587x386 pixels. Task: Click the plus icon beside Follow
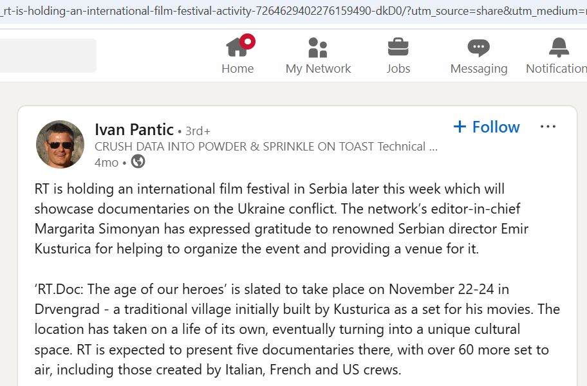click(x=460, y=127)
